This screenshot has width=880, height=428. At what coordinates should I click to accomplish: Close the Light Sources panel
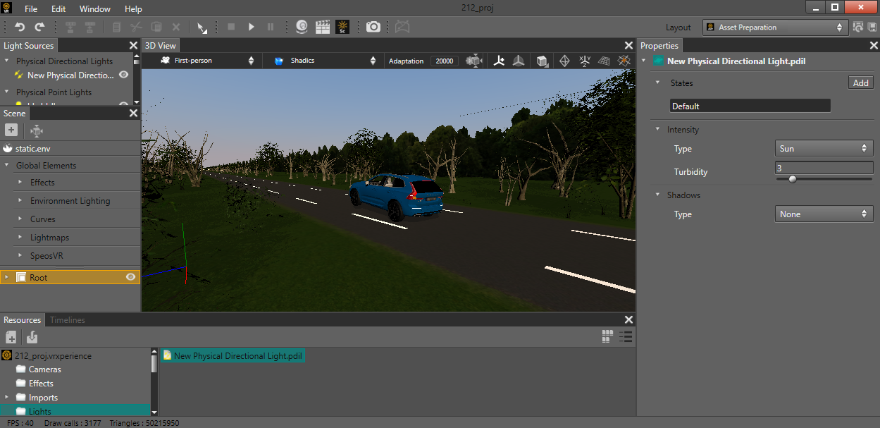point(133,46)
